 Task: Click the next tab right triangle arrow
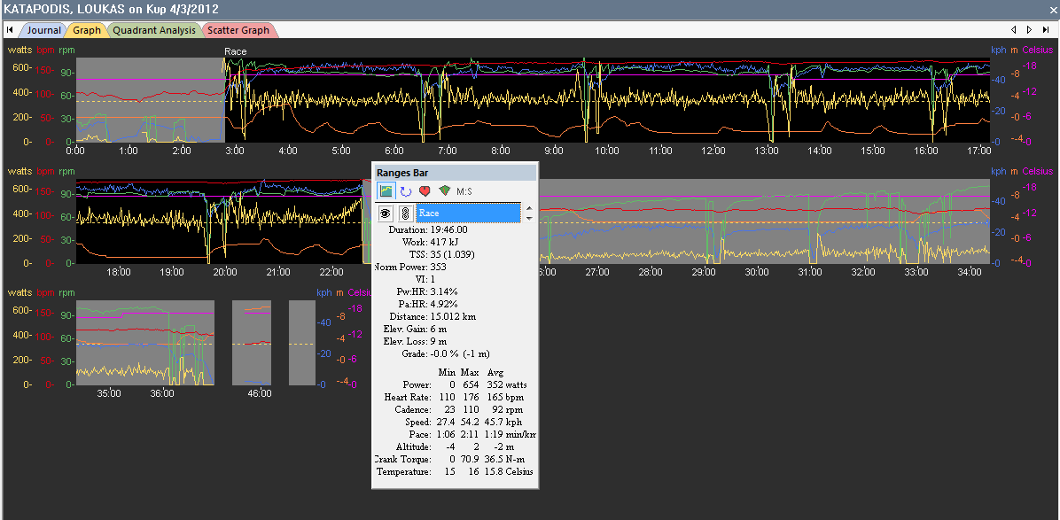click(x=1029, y=30)
